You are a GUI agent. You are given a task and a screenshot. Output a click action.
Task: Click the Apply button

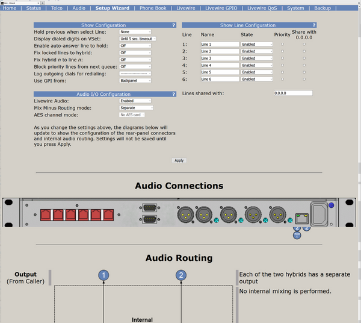pyautogui.click(x=179, y=160)
